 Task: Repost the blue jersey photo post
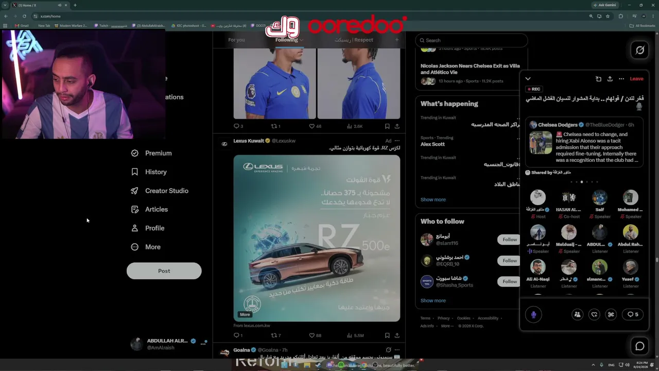(275, 126)
